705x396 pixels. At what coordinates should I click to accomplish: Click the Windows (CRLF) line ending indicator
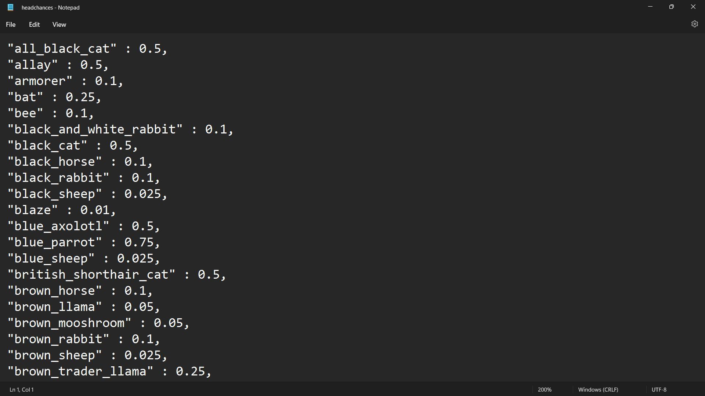(x=598, y=389)
